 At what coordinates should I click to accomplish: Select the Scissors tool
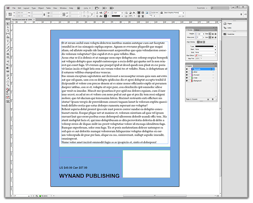8,61
